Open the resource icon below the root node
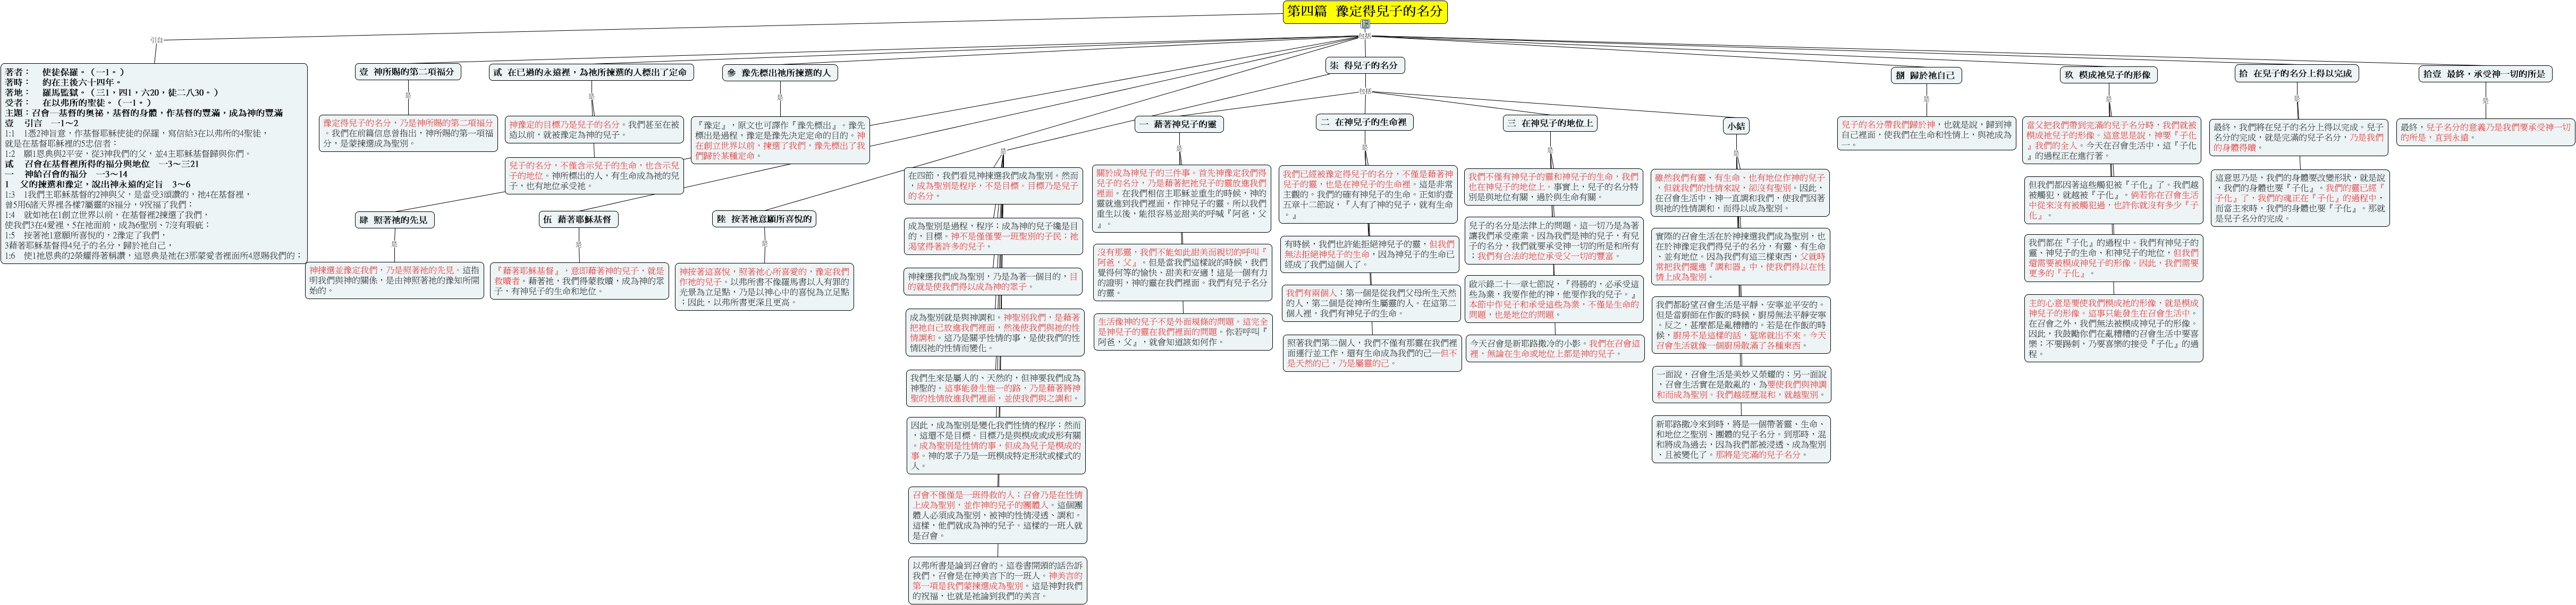 point(1365,23)
